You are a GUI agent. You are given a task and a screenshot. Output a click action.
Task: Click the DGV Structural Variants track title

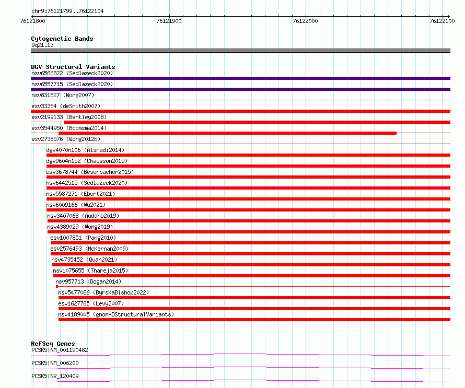73,67
